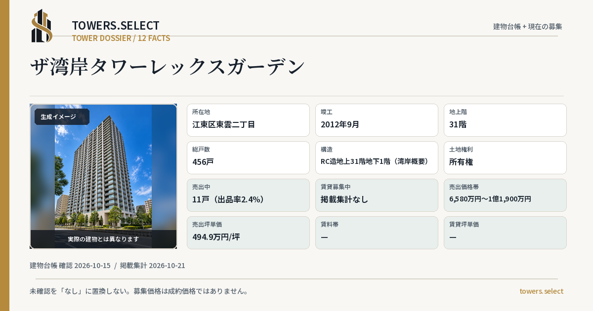593x311 pixels.
Task: Select the 竣工 card showing 2012年9月
Action: [x=377, y=120]
